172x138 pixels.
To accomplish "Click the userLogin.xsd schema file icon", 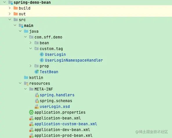I will coord(37,106).
